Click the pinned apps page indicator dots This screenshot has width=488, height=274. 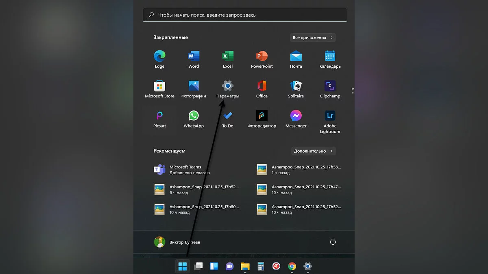[353, 90]
